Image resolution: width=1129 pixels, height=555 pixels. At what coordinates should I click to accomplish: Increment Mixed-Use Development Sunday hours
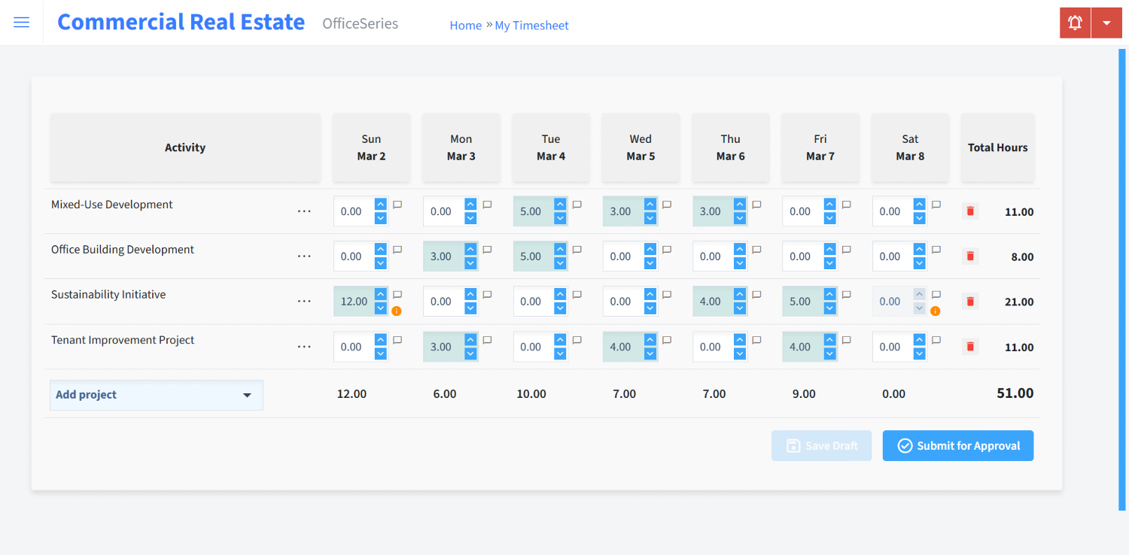coord(380,205)
